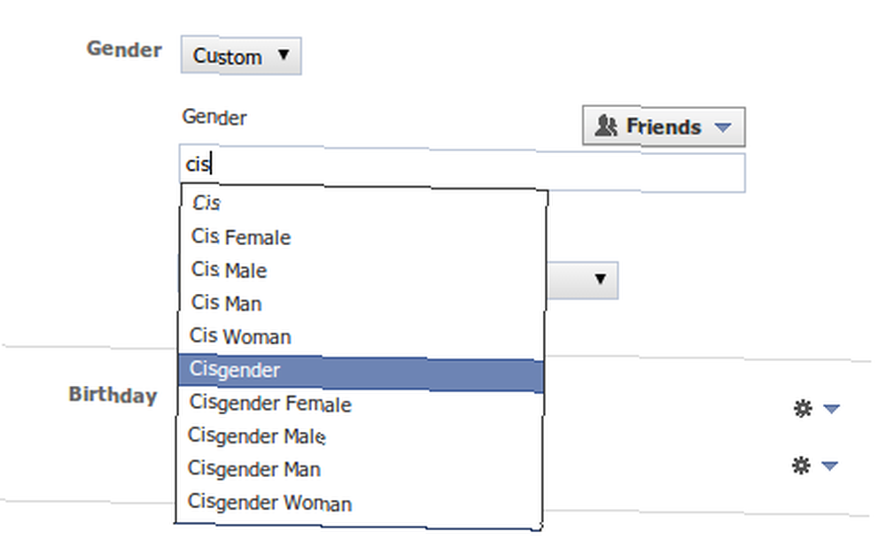886x539 pixels.
Task: Click the second gear icon below Birthday
Action: tap(801, 466)
